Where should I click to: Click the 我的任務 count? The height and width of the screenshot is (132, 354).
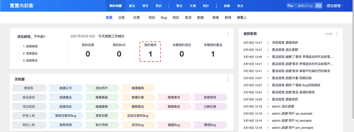(88, 54)
